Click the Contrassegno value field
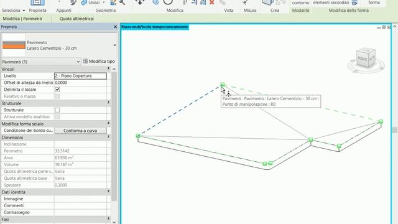 click(80, 212)
